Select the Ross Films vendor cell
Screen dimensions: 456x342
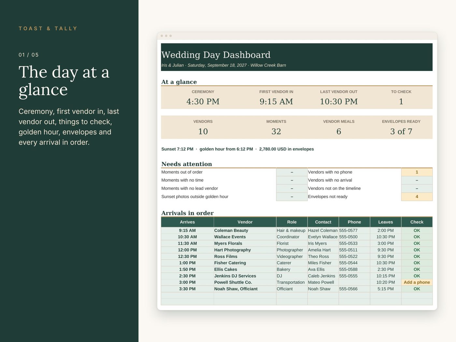click(x=245, y=257)
